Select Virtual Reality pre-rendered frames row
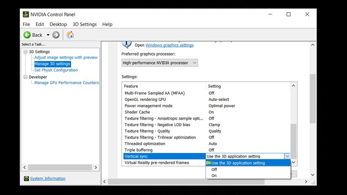This screenshot has width=347, height=195. 164,163
